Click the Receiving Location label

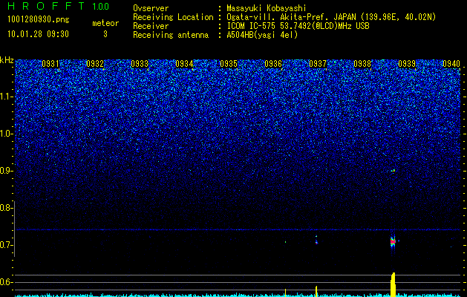173,17
